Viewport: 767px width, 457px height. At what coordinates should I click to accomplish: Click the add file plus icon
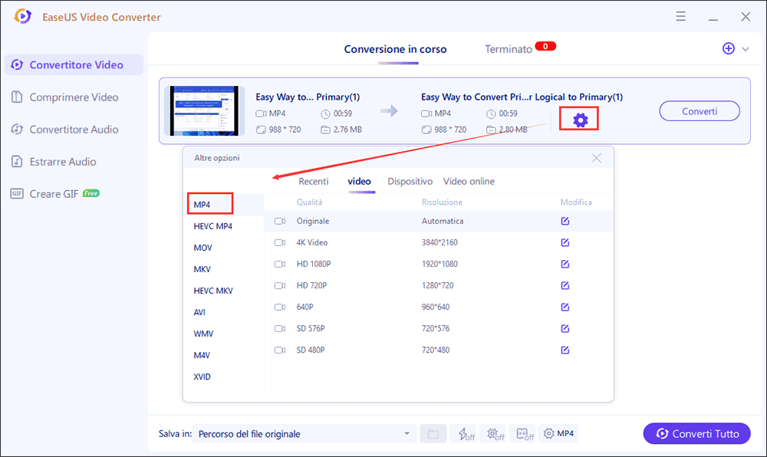729,48
